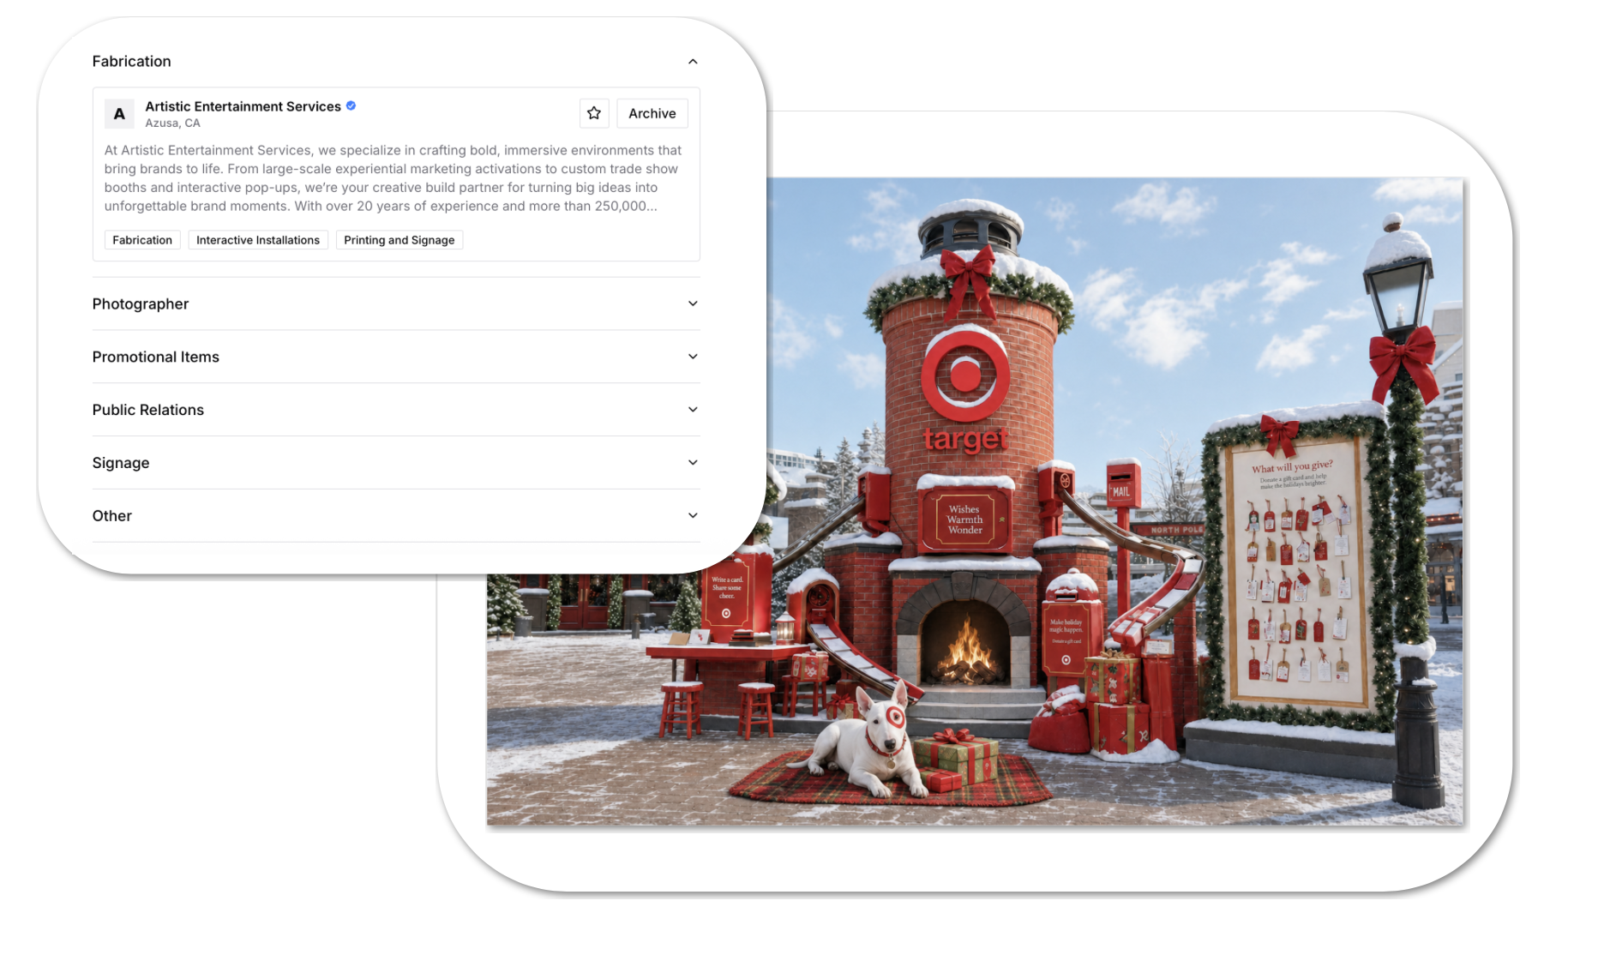Click the 'Azusa, CA' location text
Image resolution: width=1598 pixels, height=955 pixels.
pyautogui.click(x=172, y=123)
